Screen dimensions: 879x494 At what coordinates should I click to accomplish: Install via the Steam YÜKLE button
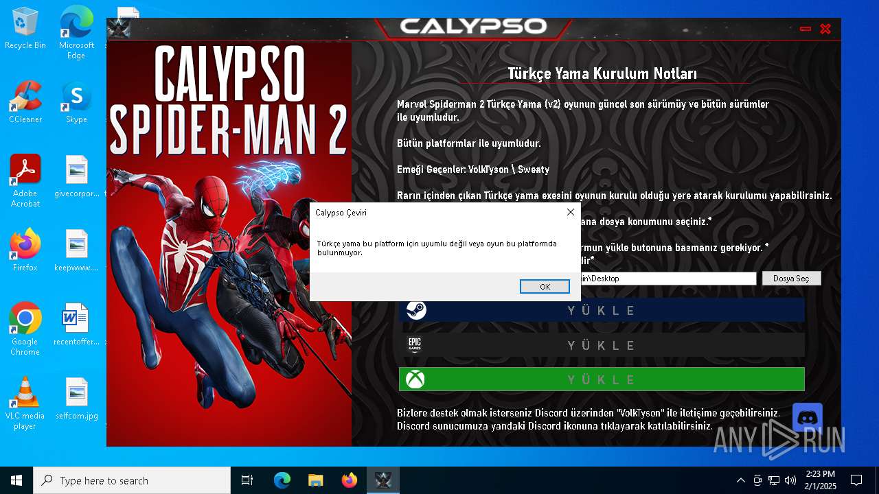(602, 310)
